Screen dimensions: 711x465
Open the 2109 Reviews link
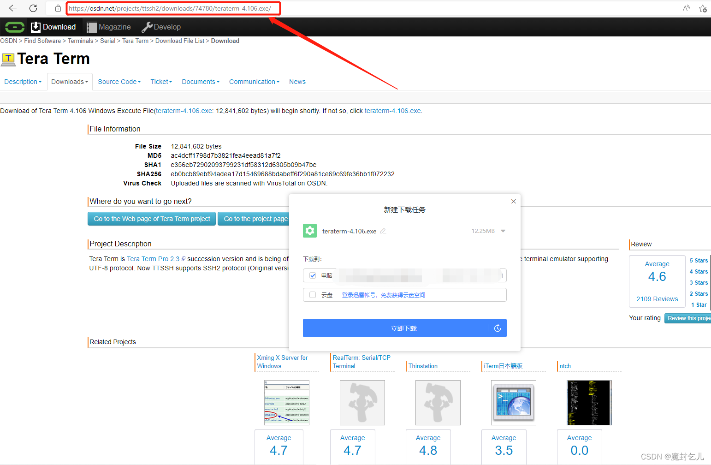tap(657, 299)
